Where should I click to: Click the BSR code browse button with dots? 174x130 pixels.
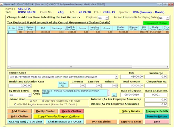click(114, 95)
